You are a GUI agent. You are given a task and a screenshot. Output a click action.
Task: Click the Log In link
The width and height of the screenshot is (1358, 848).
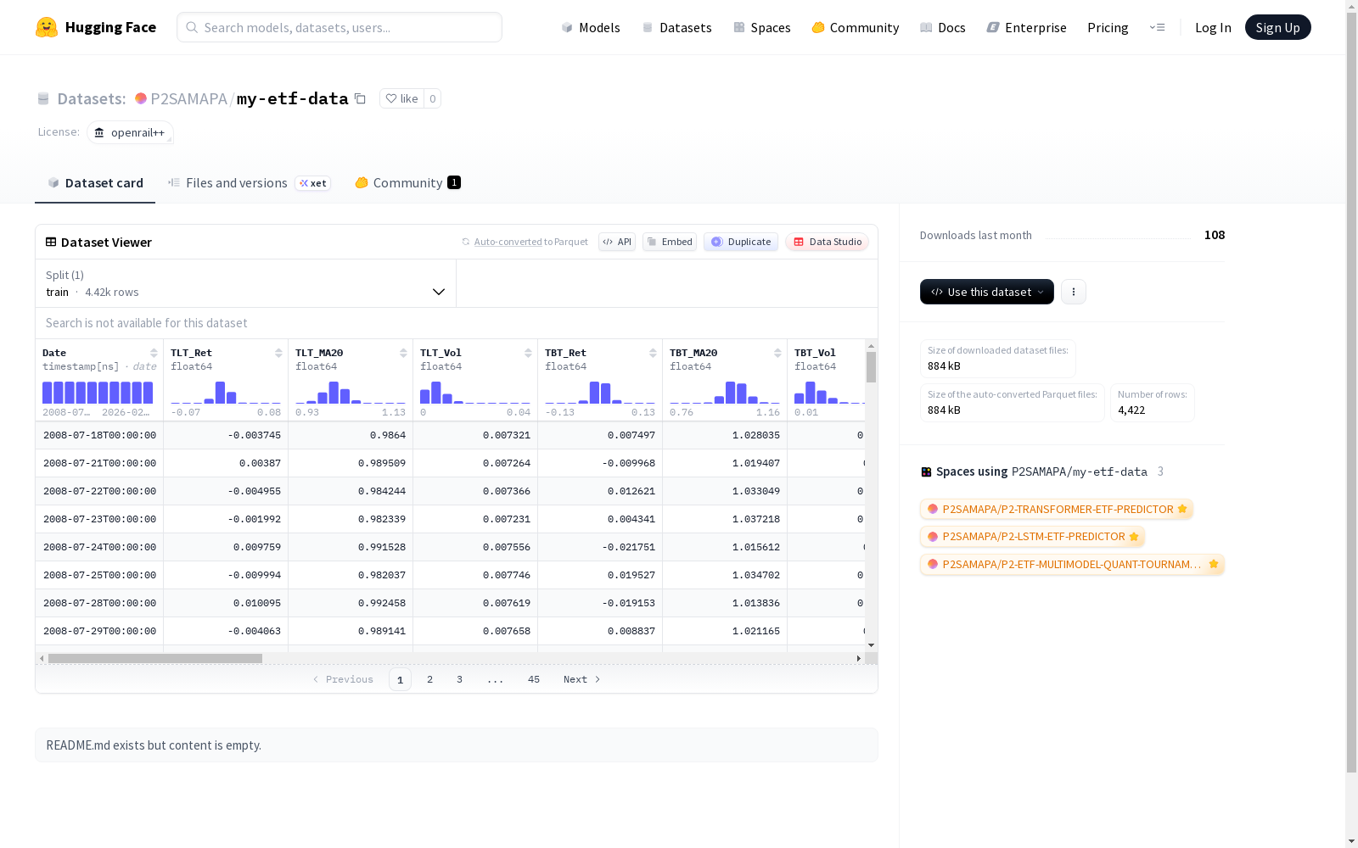[x=1213, y=27]
